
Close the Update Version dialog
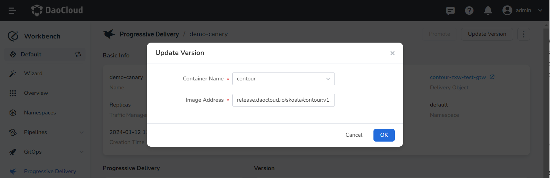392,53
